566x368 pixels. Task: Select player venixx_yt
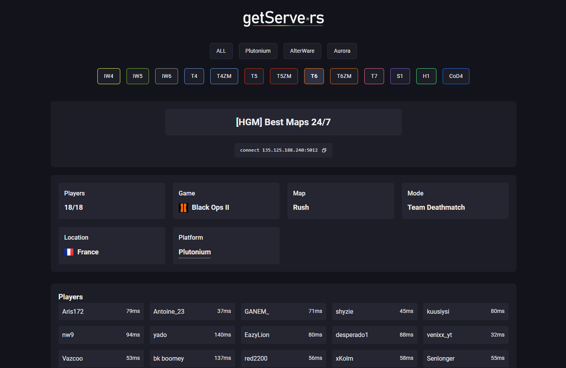(x=466, y=335)
